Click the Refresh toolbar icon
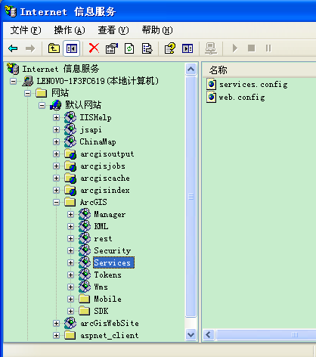 129,48
